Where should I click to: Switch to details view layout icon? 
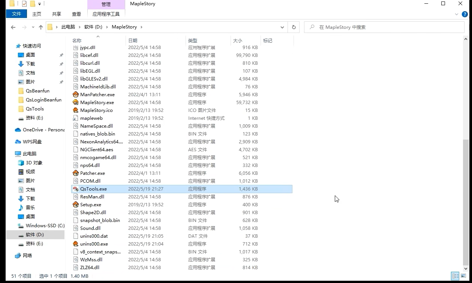[455, 276]
